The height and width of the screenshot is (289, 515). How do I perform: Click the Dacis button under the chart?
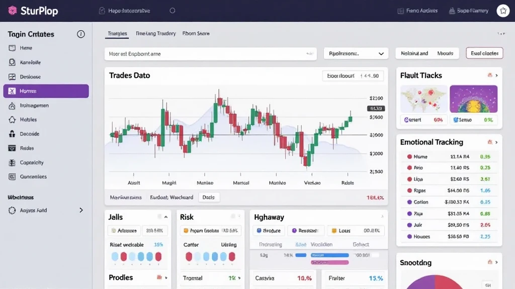point(209,197)
